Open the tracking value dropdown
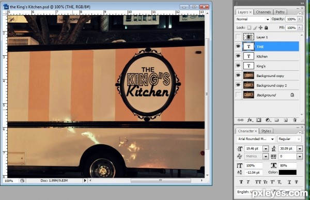 pyautogui.click(x=300, y=157)
